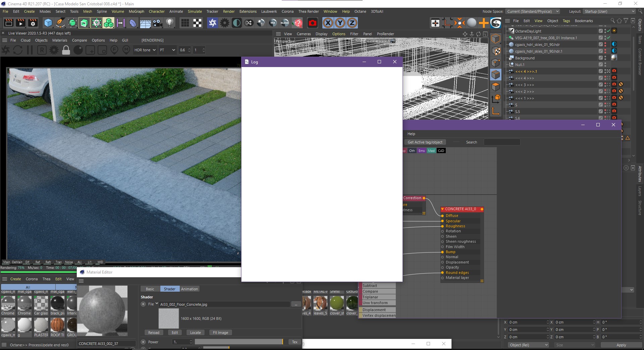Adjust the Power slider in Material Editor

(x=239, y=342)
